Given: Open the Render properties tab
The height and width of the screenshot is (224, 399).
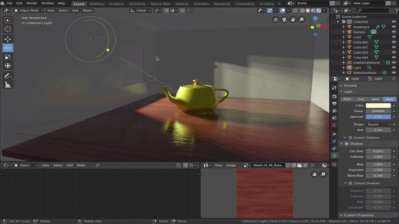Looking at the screenshot, I should pyautogui.click(x=334, y=96).
